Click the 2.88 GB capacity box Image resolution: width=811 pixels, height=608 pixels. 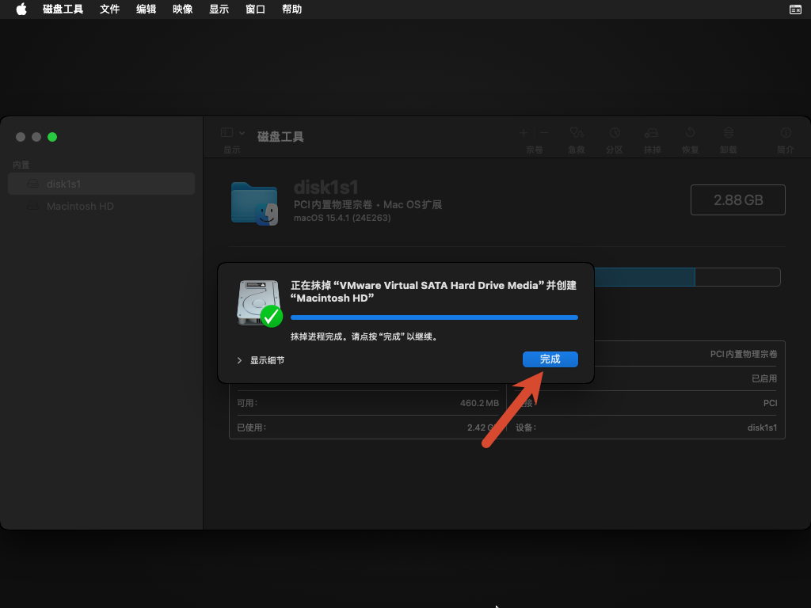pyautogui.click(x=738, y=200)
